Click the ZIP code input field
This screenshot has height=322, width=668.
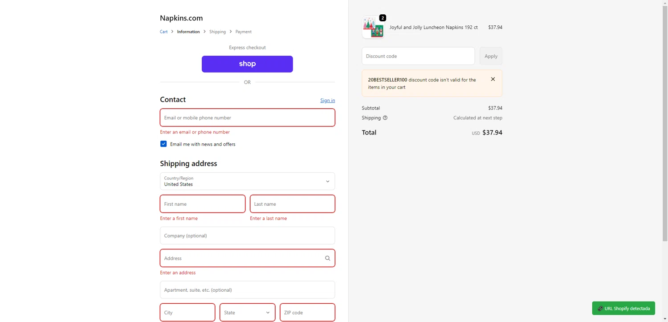pyautogui.click(x=307, y=313)
